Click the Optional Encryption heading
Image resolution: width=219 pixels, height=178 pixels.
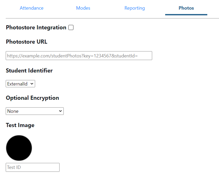(x=32, y=98)
